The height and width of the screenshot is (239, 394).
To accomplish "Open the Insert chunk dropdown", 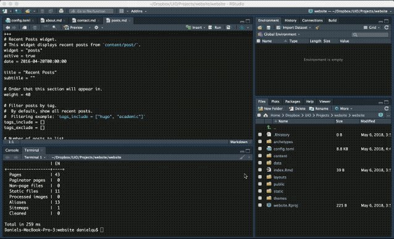I will (x=196, y=28).
